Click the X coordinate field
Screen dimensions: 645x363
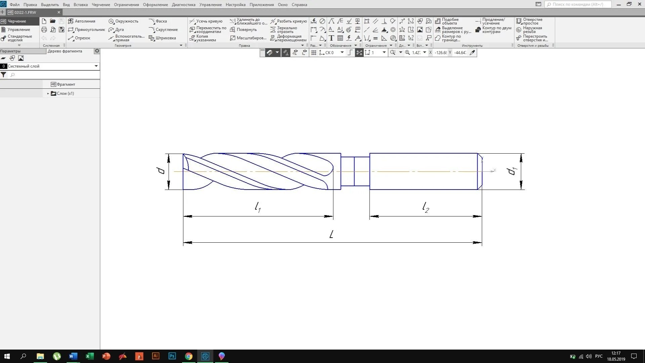coord(440,52)
